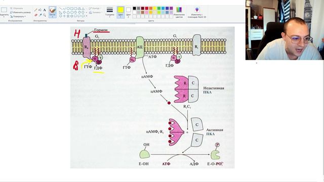This screenshot has height=182, width=324.
Task: Pick the indigo palette swatch
Action: pyautogui.click(x=167, y=8)
